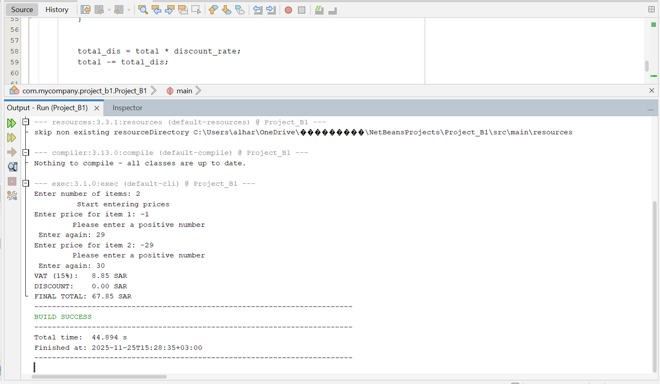660x384 pixels.
Task: Toggle Rectangular Selection mode
Action: pyautogui.click(x=196, y=10)
